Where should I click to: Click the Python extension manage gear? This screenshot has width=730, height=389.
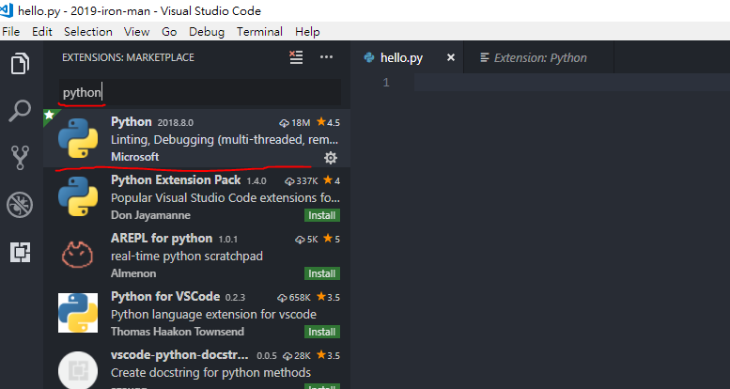click(x=330, y=157)
